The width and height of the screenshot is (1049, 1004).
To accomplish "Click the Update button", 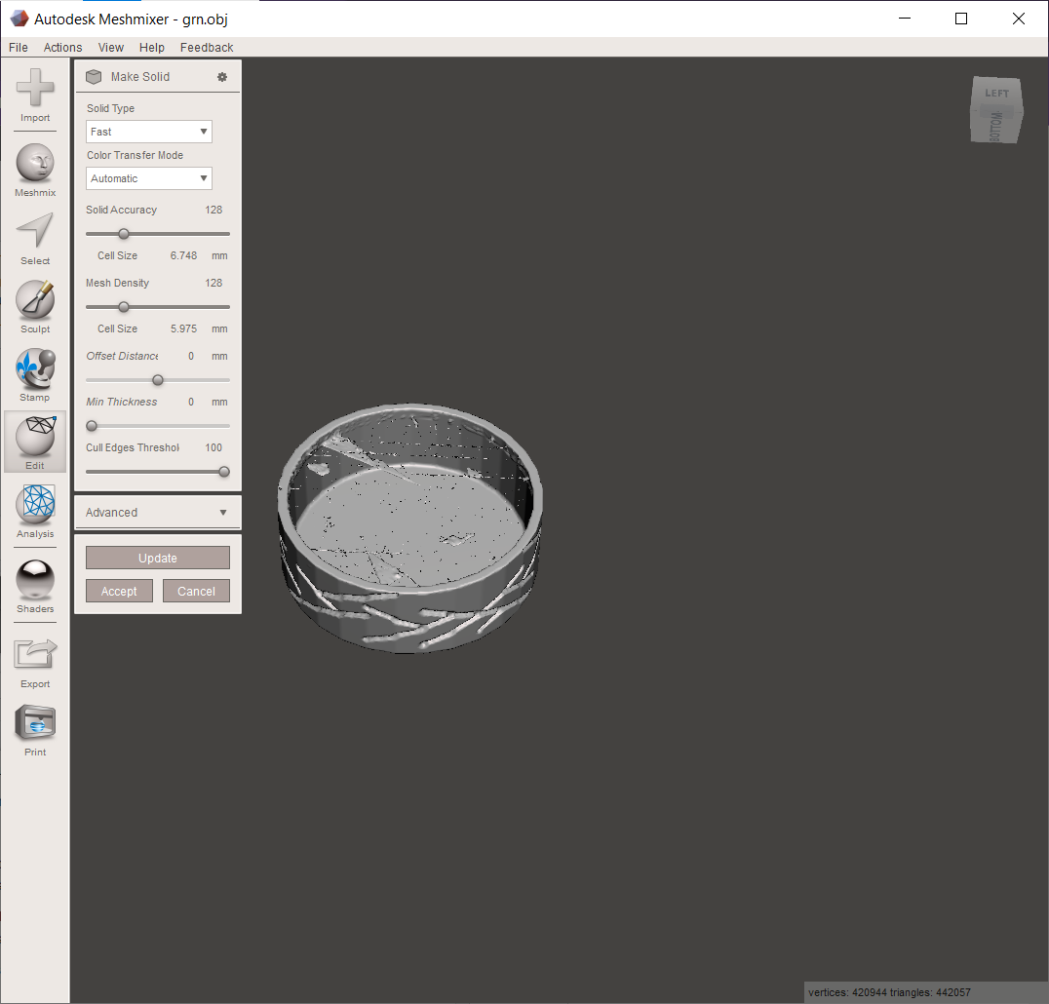I will (x=158, y=558).
